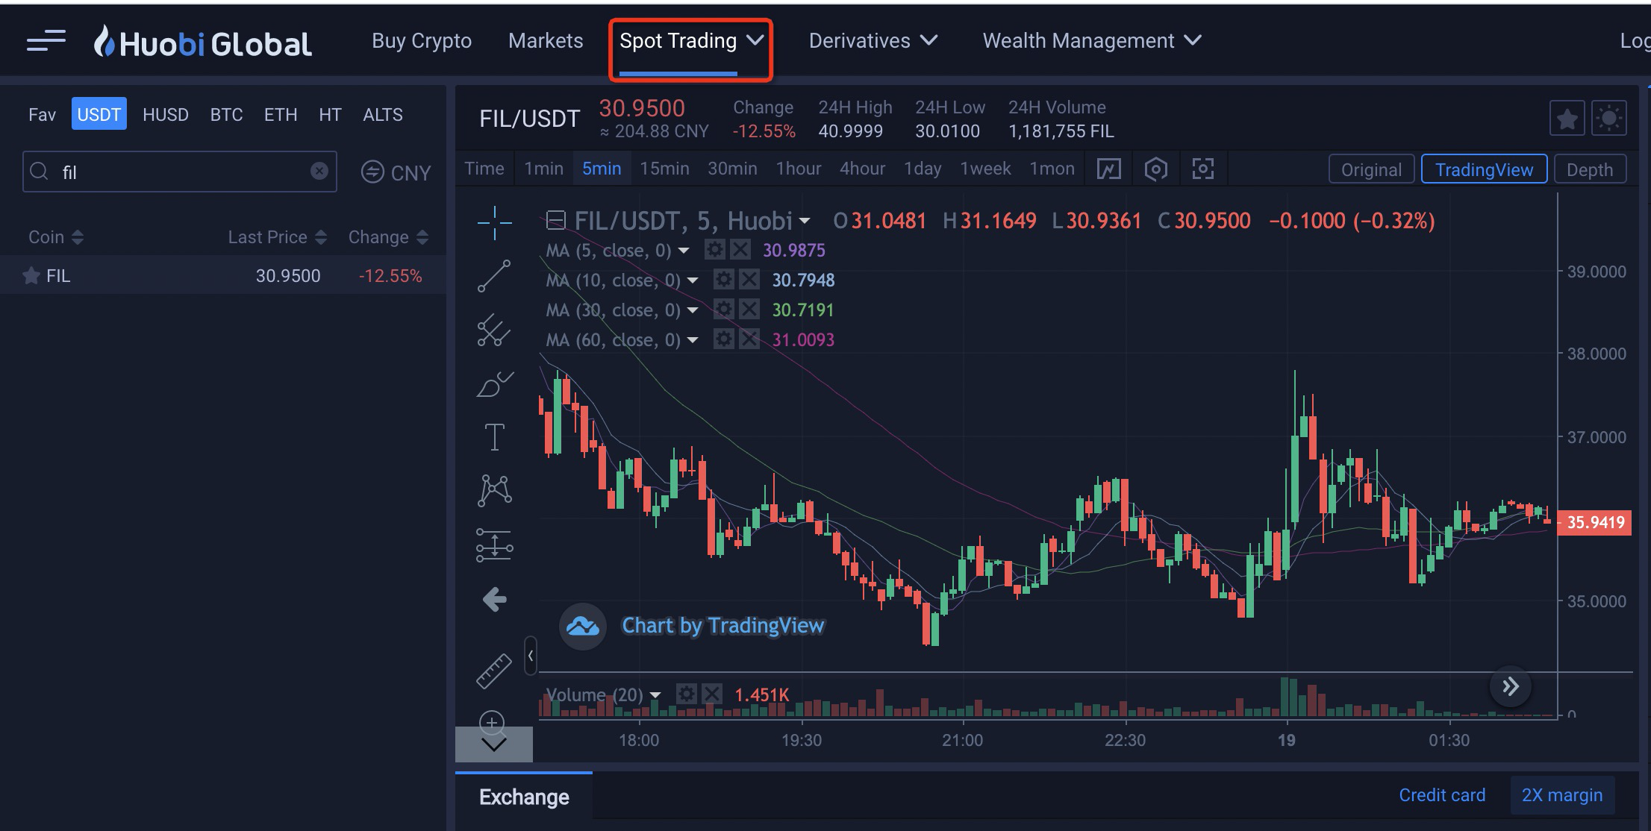Switch to ETH market tab
The height and width of the screenshot is (831, 1651).
pos(281,114)
